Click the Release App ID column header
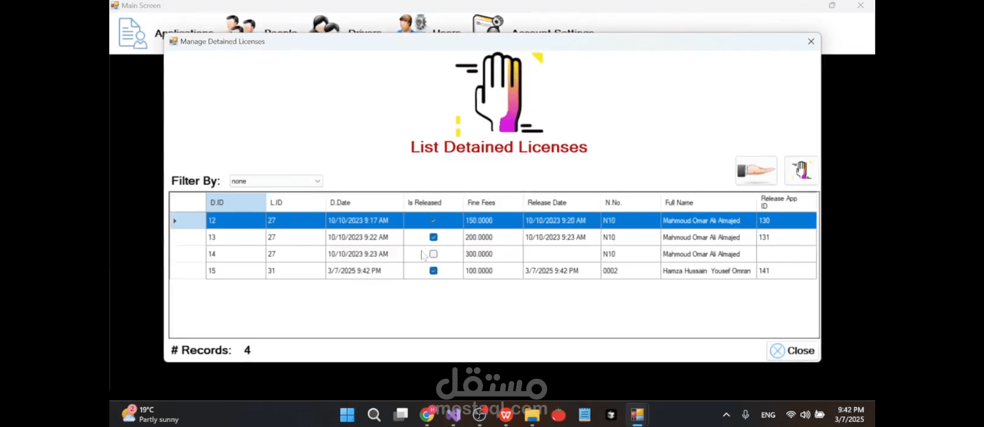 [x=786, y=202]
